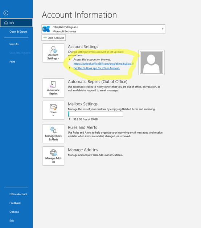Open Outlook Options

14,212
